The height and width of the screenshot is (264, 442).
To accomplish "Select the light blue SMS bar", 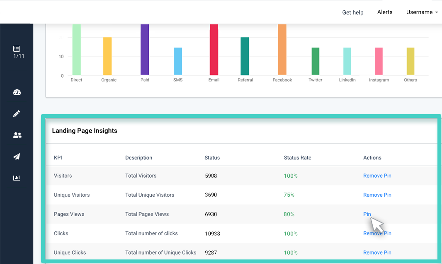I will pyautogui.click(x=178, y=61).
